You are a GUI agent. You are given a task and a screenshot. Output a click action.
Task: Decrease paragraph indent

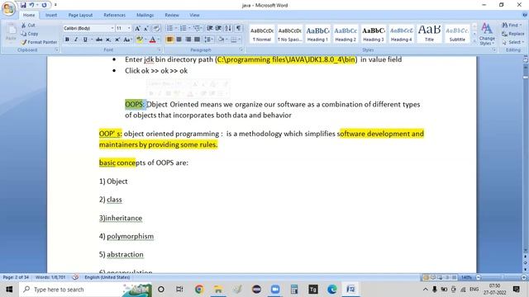coord(210,28)
